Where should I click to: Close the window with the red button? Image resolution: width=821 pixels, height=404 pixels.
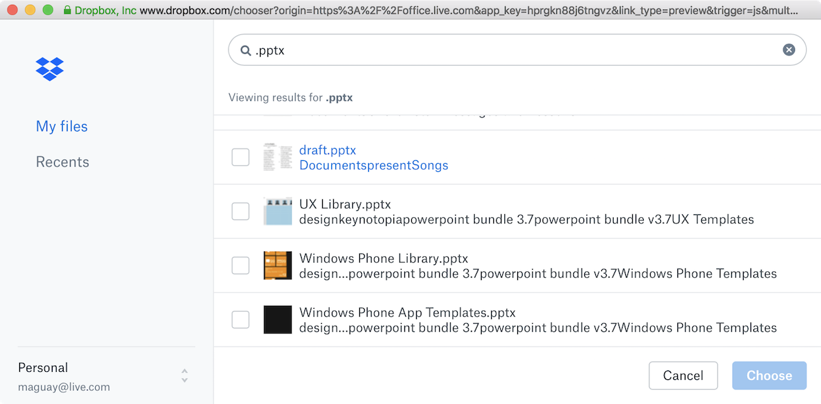(x=12, y=10)
